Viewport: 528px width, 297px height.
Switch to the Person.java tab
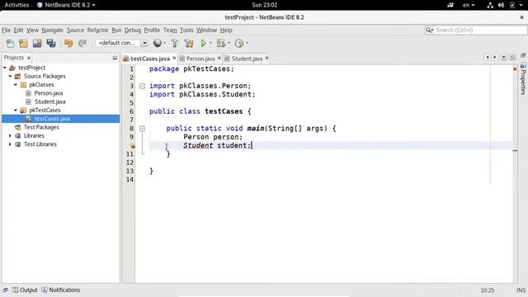200,59
